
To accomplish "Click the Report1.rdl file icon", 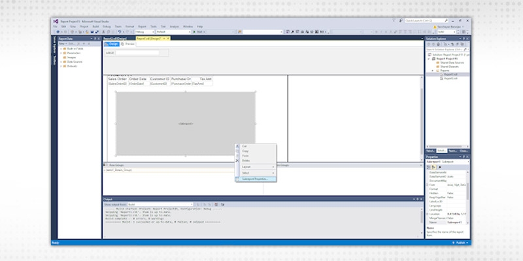I will 440,74.
